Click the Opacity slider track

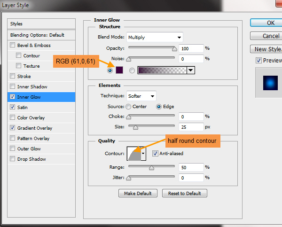point(151,48)
